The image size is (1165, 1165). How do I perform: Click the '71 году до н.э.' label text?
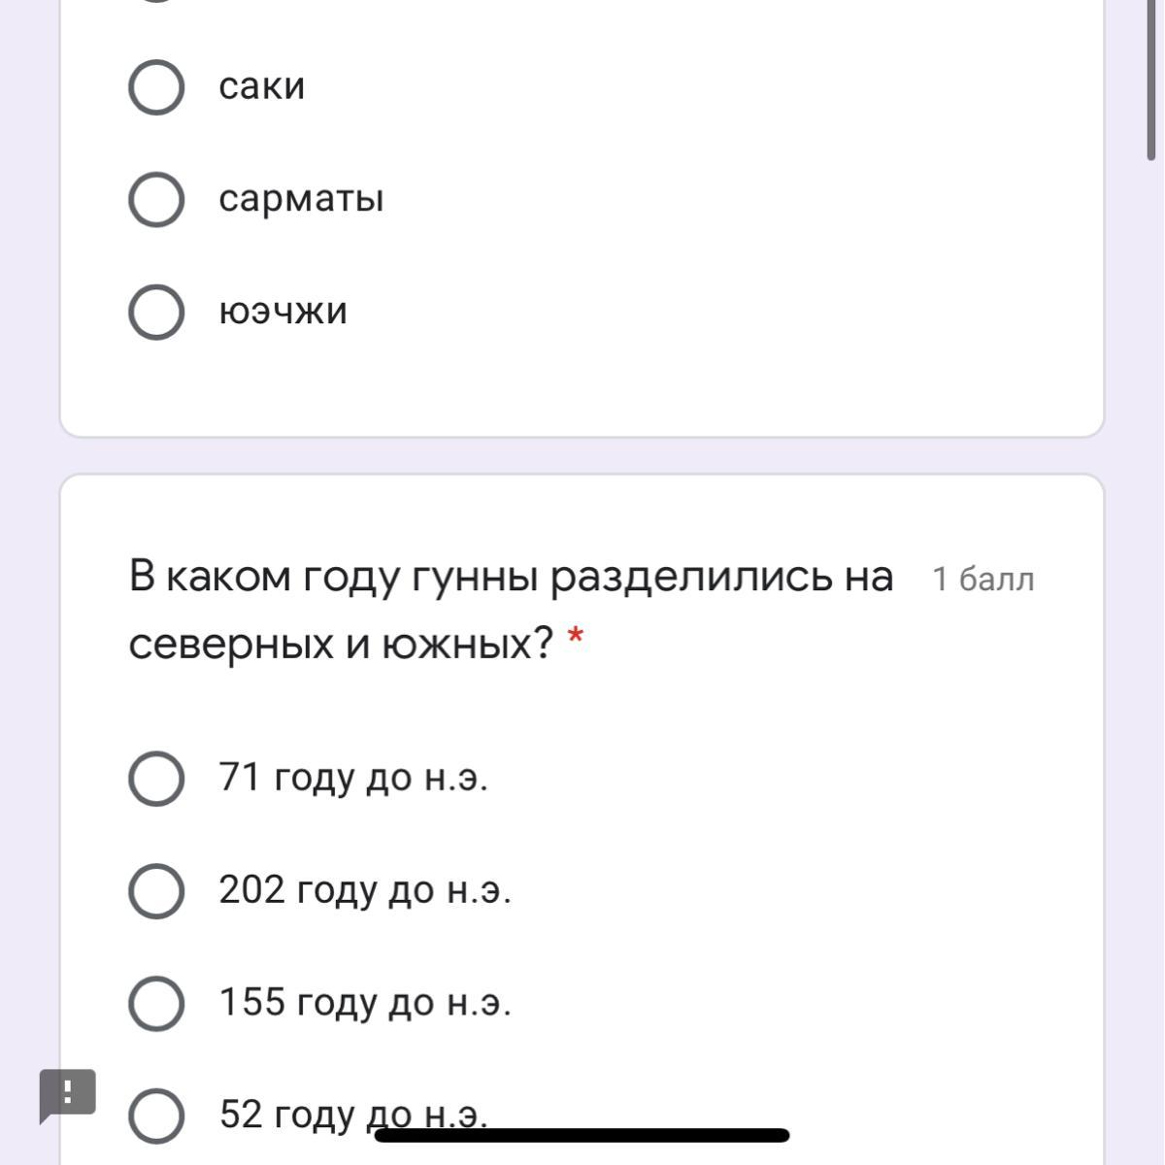pos(353,778)
